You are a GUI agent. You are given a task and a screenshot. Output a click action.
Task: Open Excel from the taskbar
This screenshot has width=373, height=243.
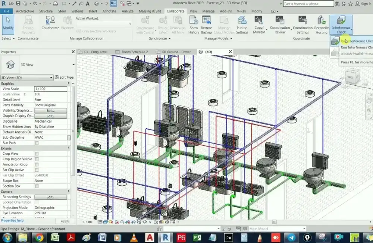[x=55, y=237]
